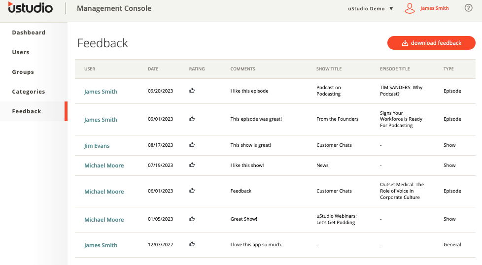
Task: Click the James Smith profile avatar icon
Action: click(x=410, y=8)
